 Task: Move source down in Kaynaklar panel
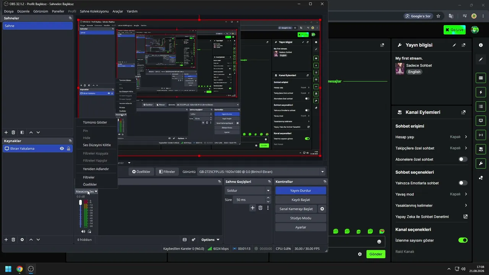point(38,240)
